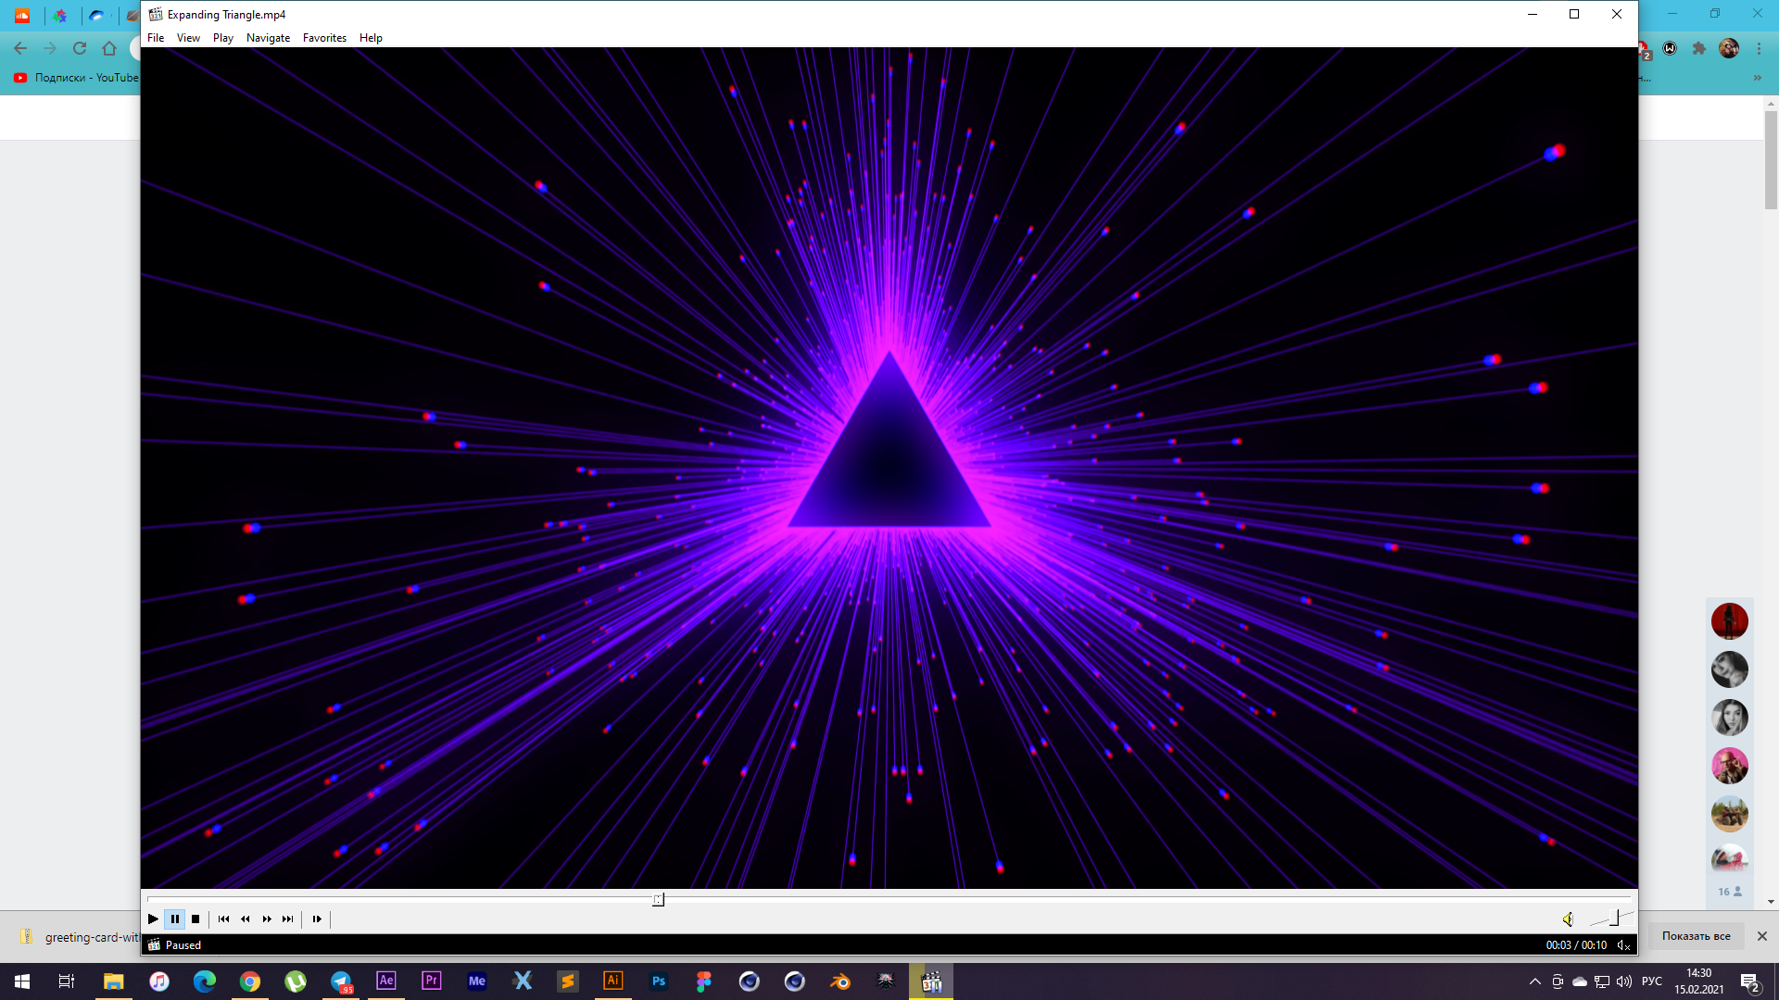The width and height of the screenshot is (1779, 1000).
Task: Switch the РУС keyboard language indicator
Action: point(1652,981)
